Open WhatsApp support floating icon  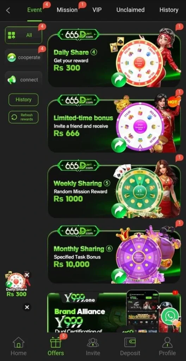[x=170, y=316]
